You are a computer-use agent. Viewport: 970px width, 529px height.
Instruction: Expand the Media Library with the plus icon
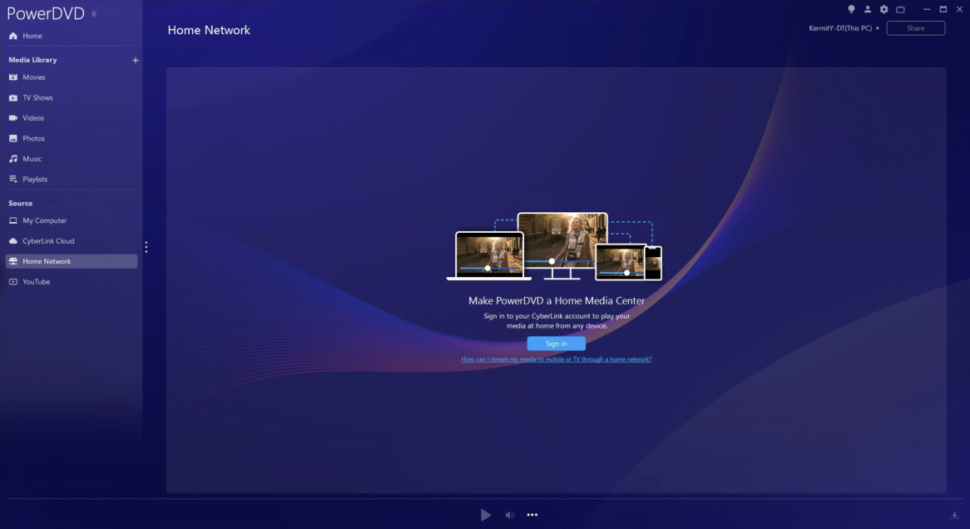point(135,59)
